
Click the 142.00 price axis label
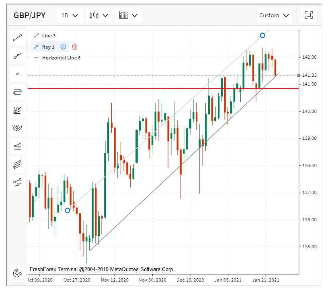310,57
